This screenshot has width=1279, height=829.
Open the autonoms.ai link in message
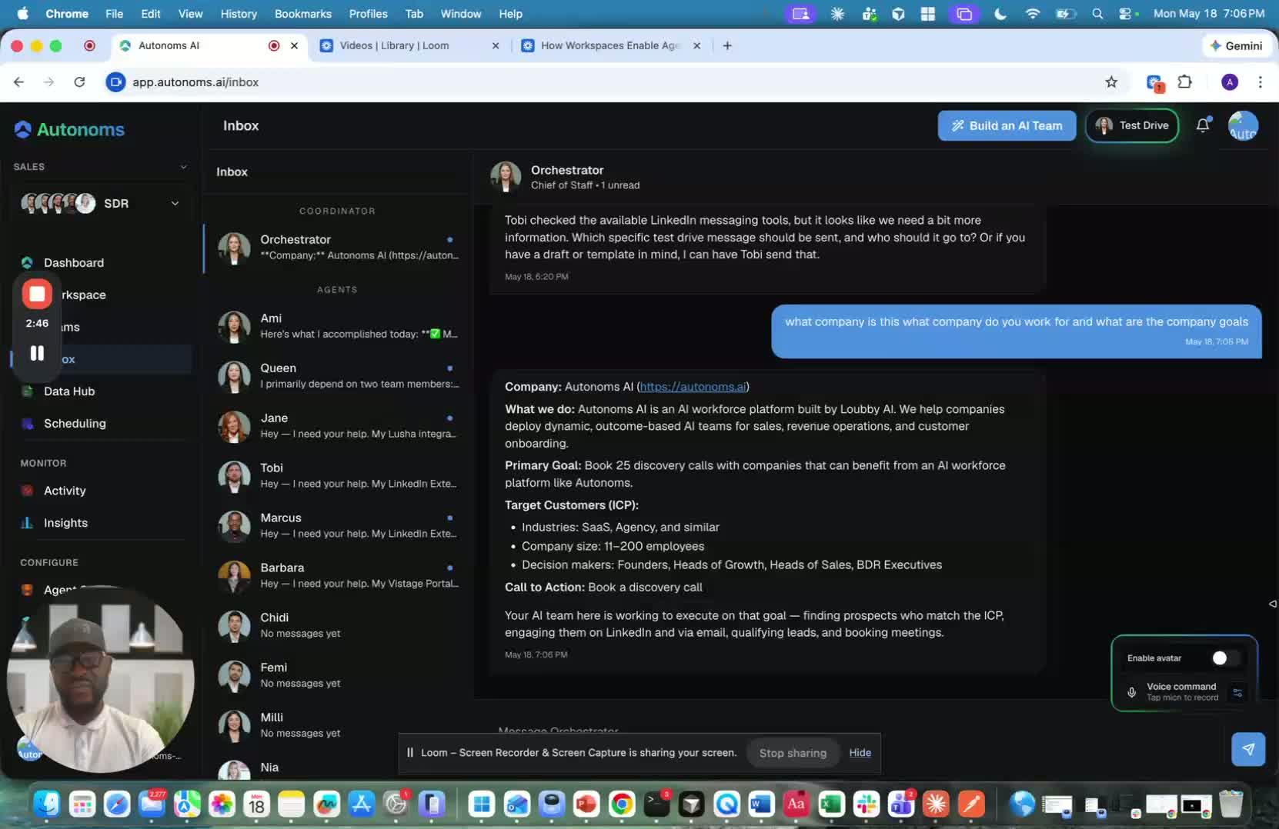693,387
